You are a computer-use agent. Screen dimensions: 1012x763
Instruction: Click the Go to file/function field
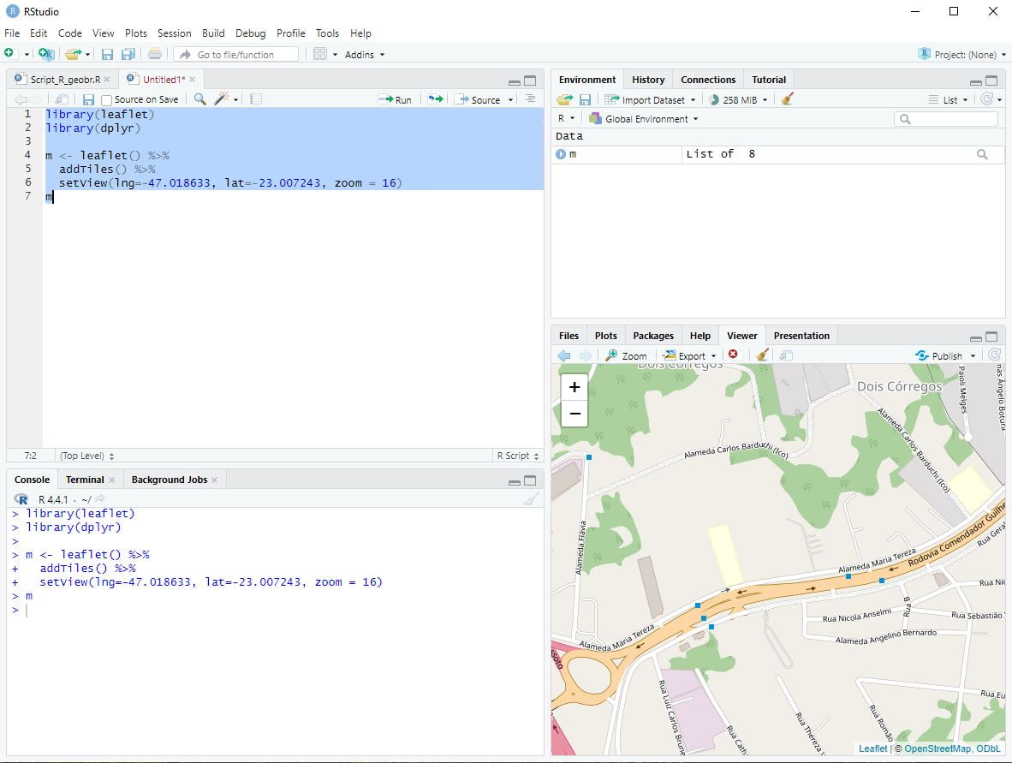236,55
